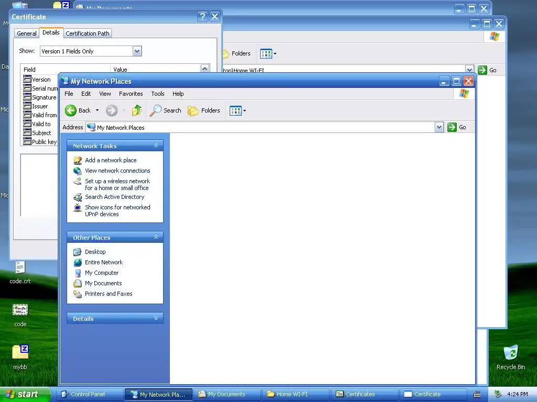
Task: Collapse the Other Places panel
Action: tap(156, 237)
